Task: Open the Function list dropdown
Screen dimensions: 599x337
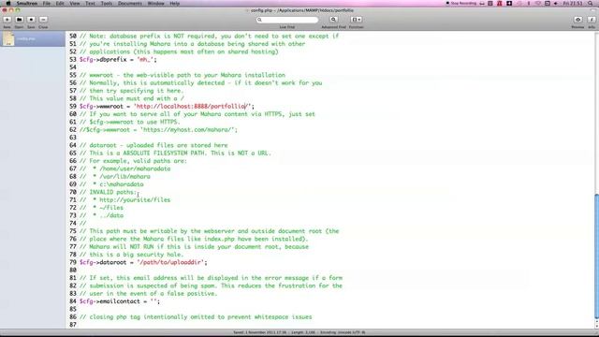Action: (x=356, y=20)
